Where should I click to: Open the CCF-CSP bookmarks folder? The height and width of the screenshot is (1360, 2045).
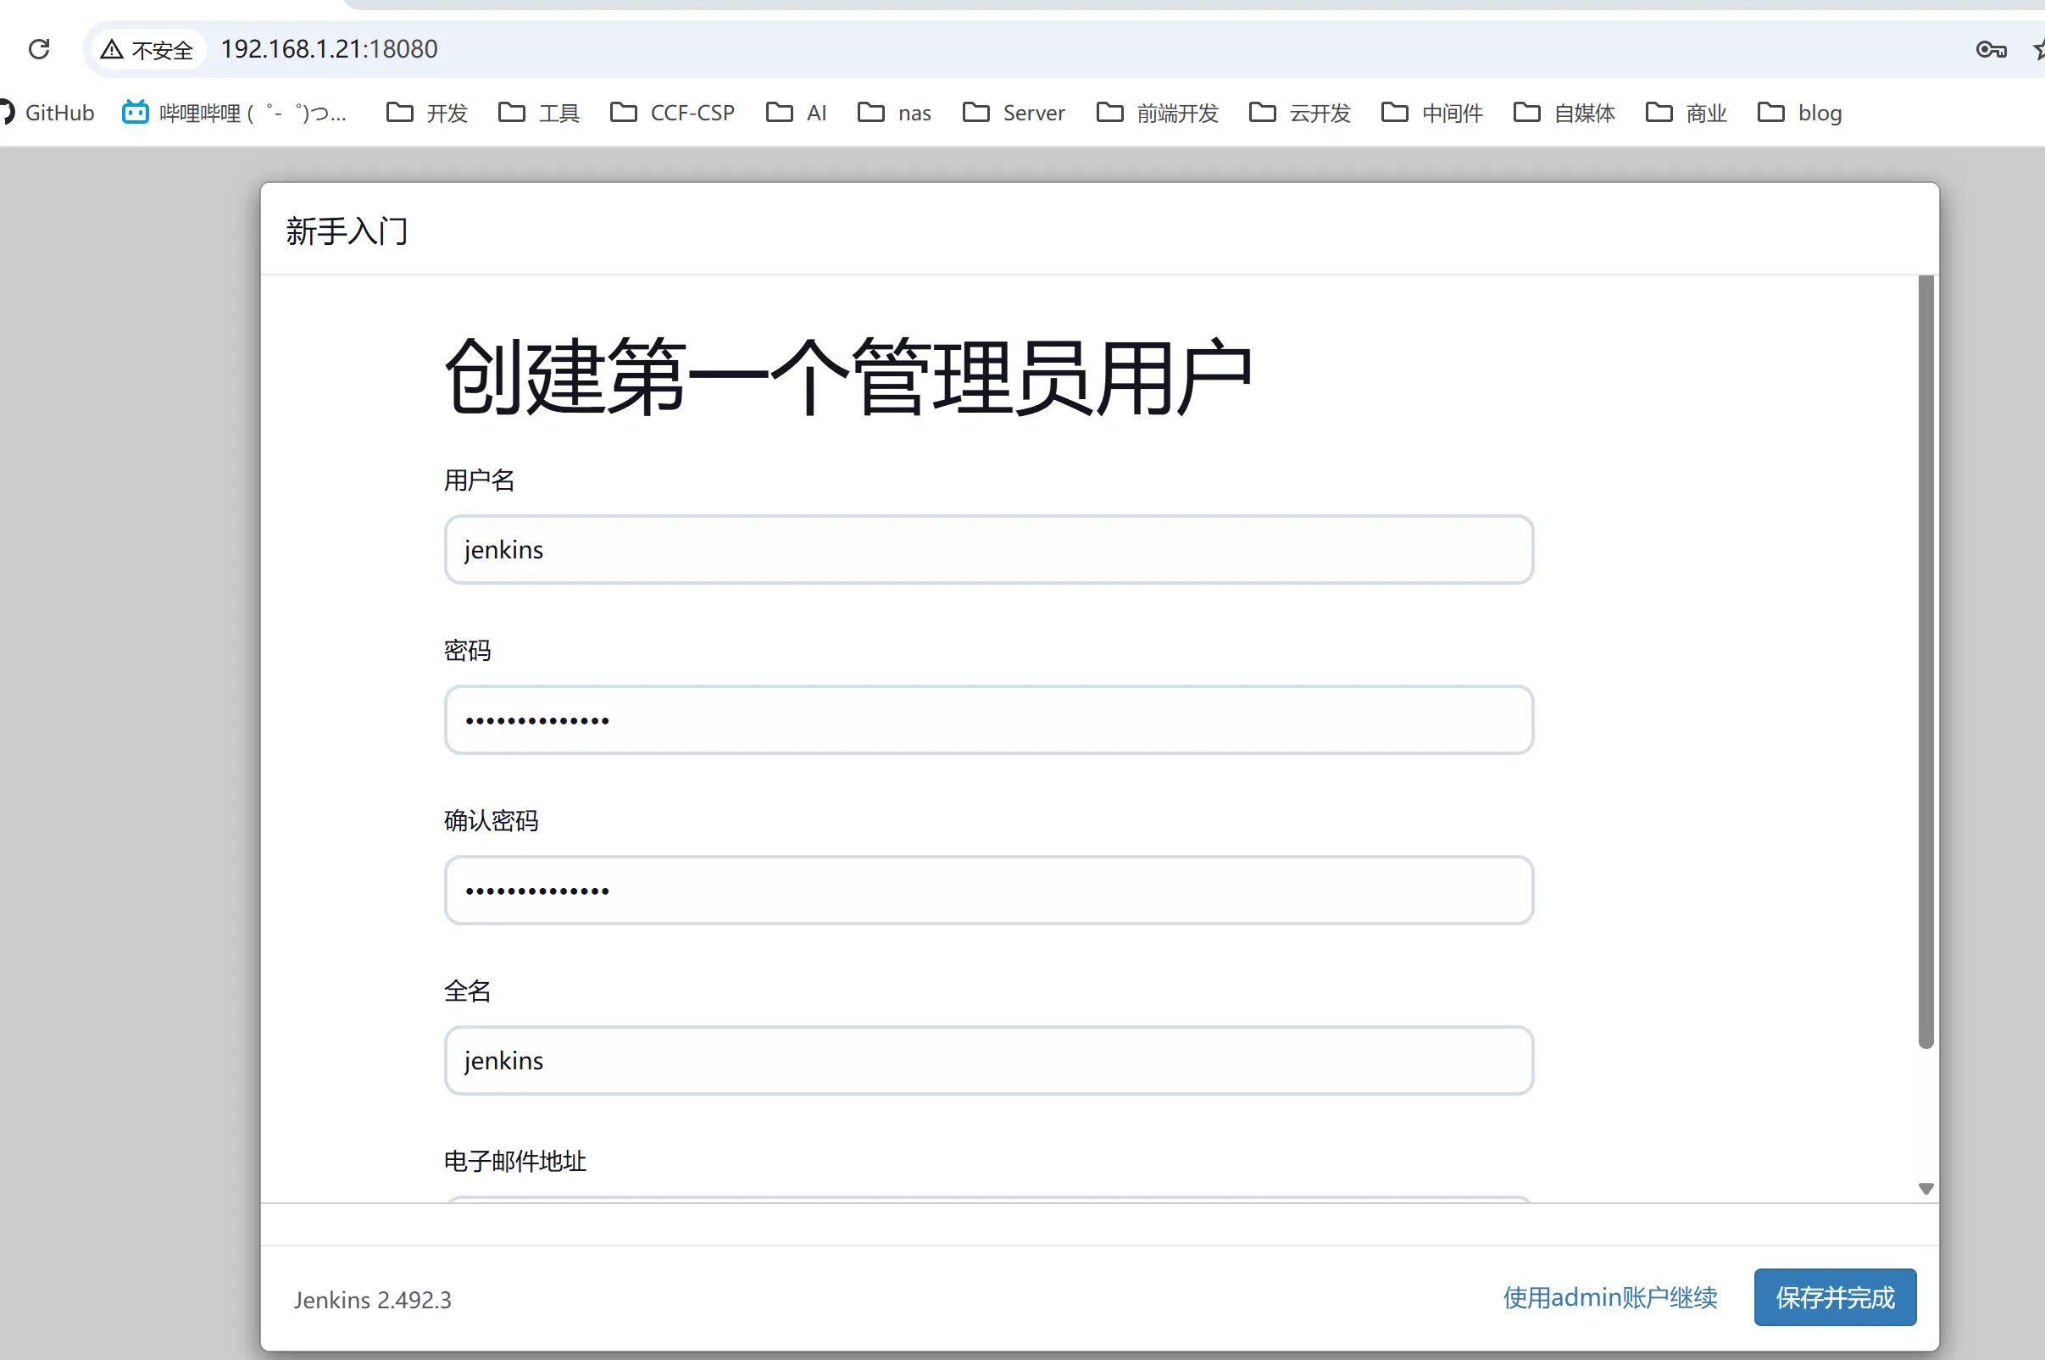click(672, 113)
